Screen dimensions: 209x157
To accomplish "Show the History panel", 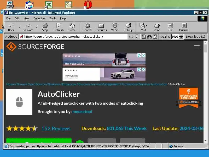I will [128, 27].
